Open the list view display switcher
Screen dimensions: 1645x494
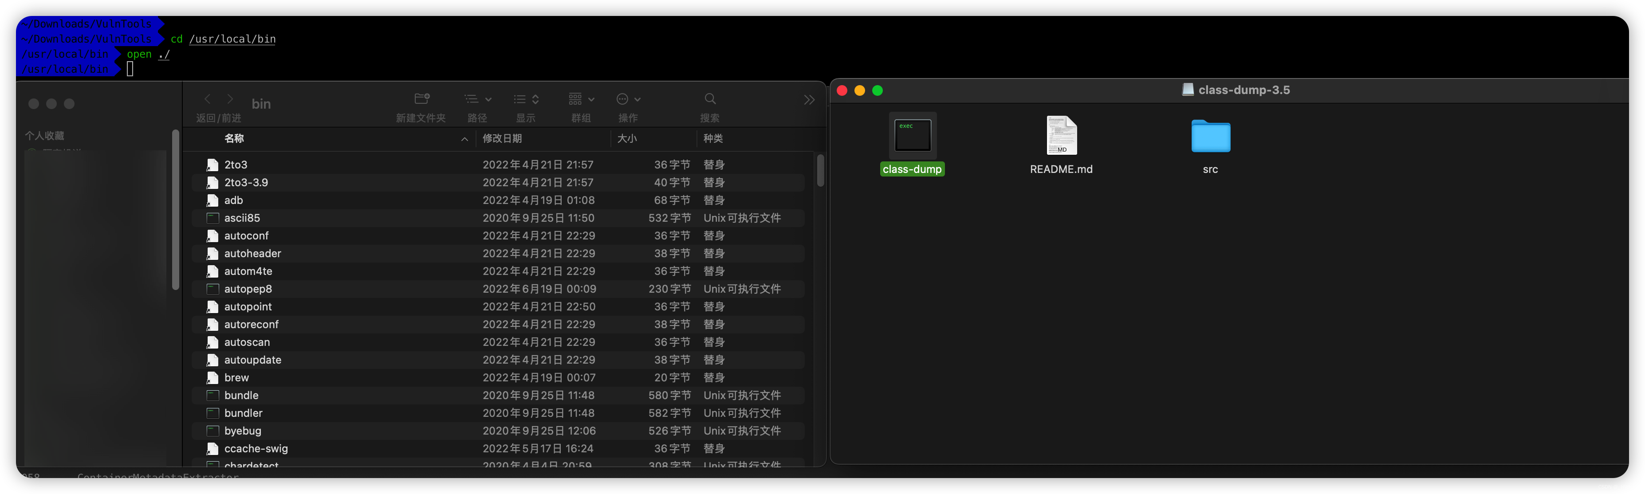526,99
